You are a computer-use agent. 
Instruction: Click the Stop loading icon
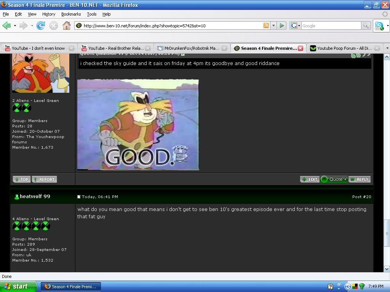(54, 25)
